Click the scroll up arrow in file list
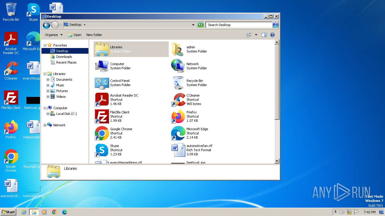The image size is (385, 216). click(x=277, y=42)
